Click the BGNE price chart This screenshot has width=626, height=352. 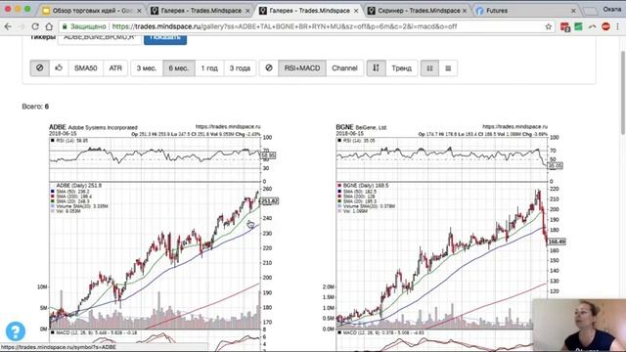(x=441, y=255)
